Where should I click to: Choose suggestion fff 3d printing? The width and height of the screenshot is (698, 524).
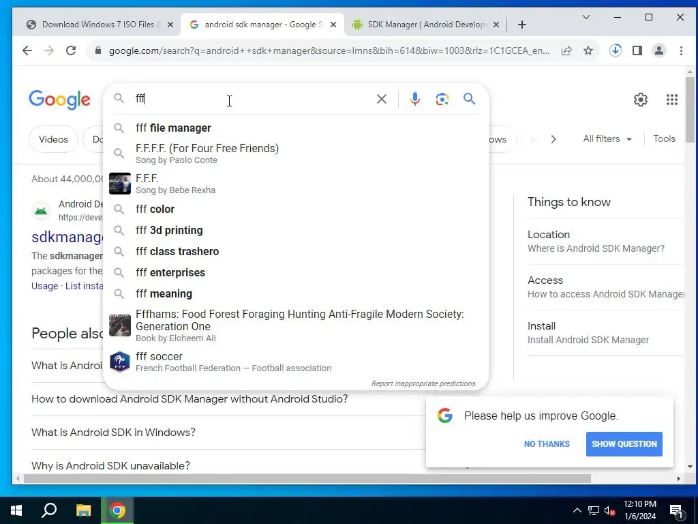pos(296,231)
